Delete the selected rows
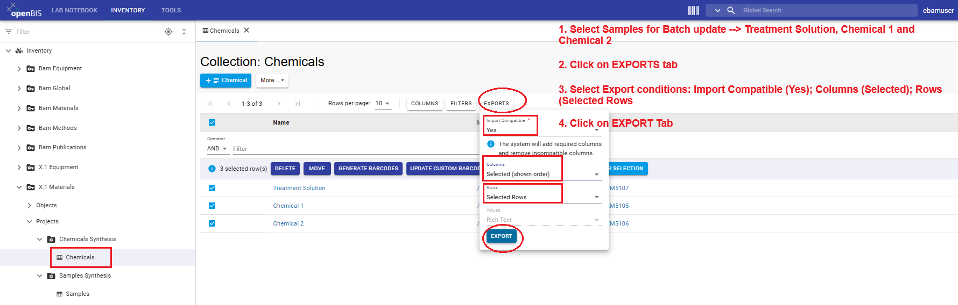 [x=285, y=169]
